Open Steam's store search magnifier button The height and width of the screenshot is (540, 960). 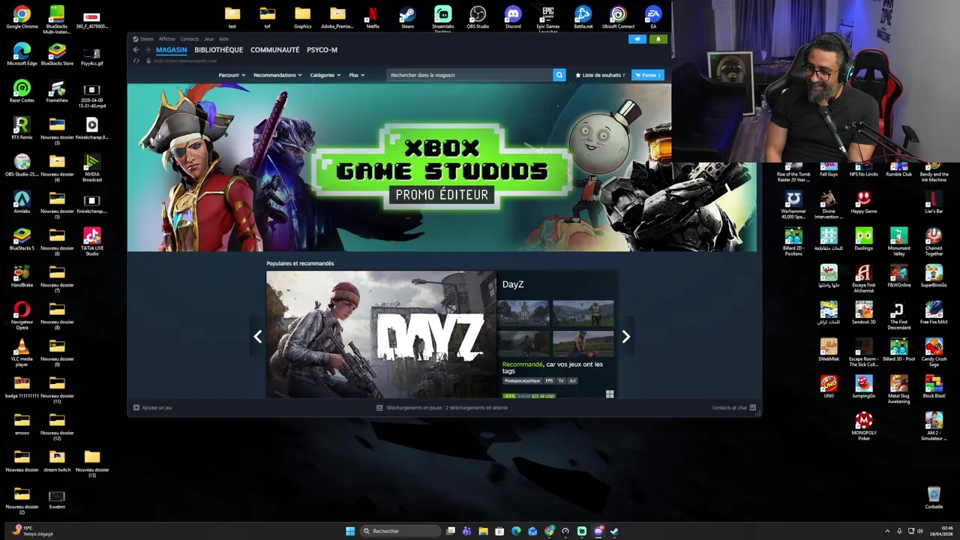(x=559, y=75)
